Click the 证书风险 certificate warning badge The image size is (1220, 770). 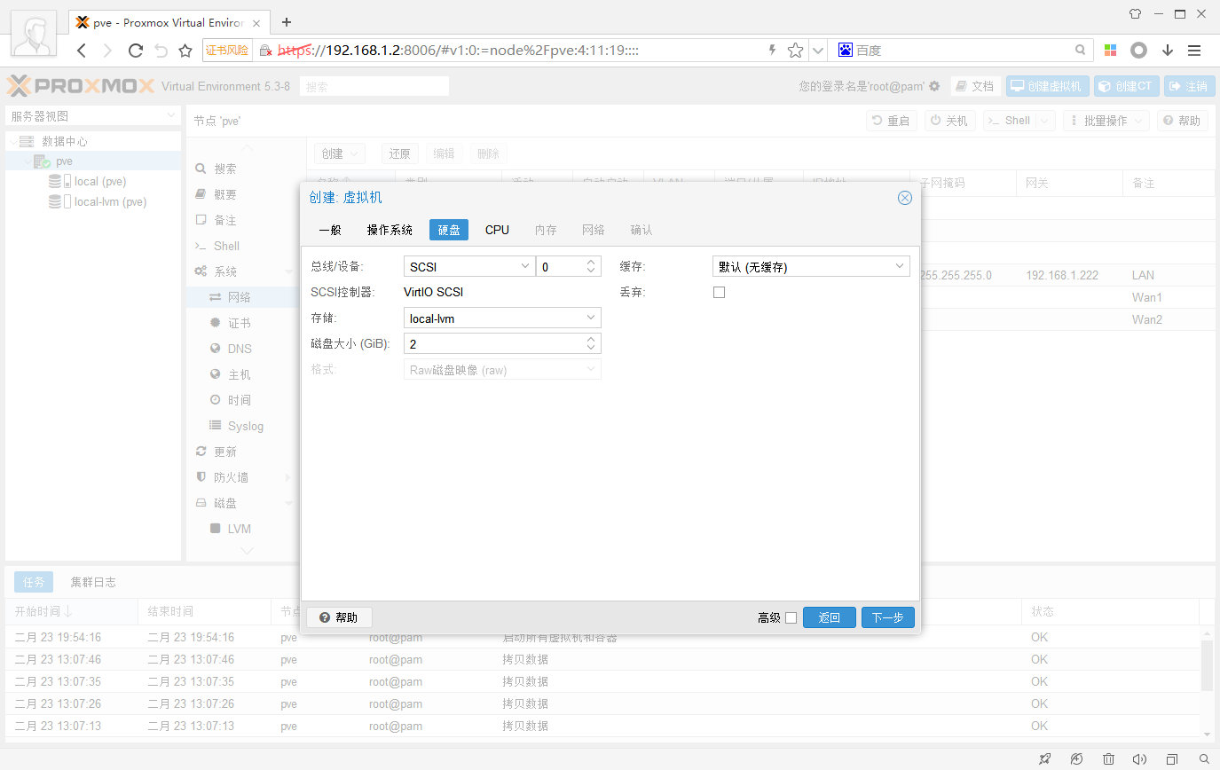click(x=228, y=51)
